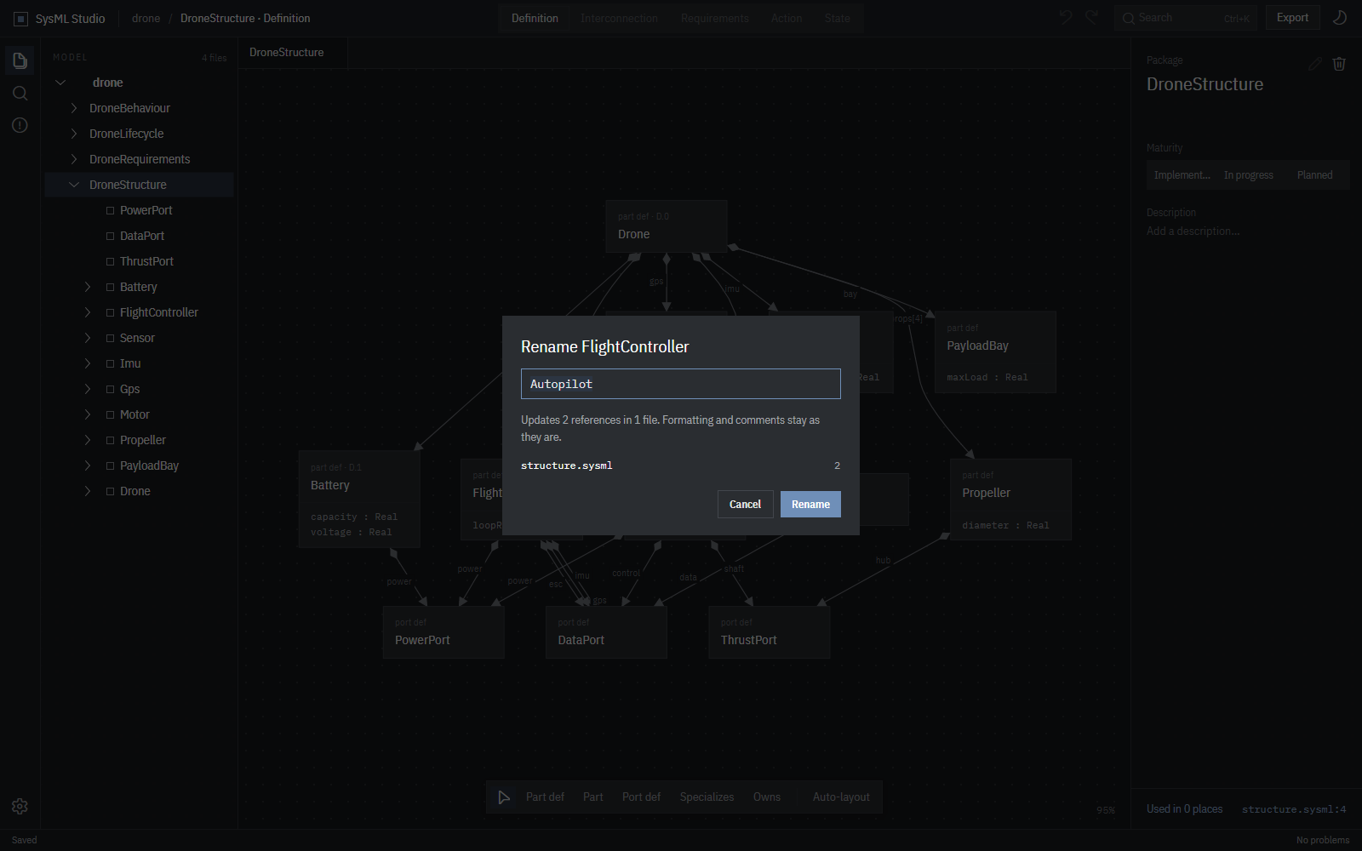Open the settings gear icon
Screen dimensions: 1362x851
[20, 806]
